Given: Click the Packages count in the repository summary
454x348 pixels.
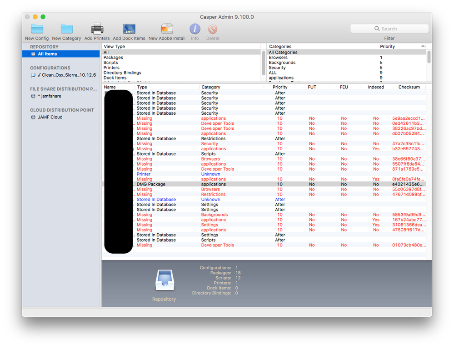Looking at the screenshot, I should [x=238, y=273].
